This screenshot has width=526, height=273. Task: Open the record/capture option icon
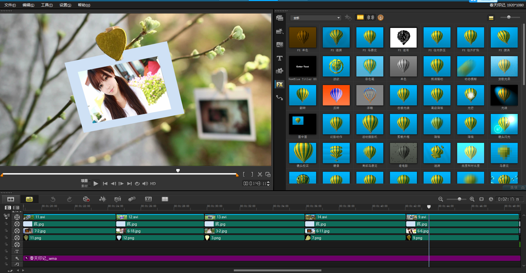[x=86, y=199]
